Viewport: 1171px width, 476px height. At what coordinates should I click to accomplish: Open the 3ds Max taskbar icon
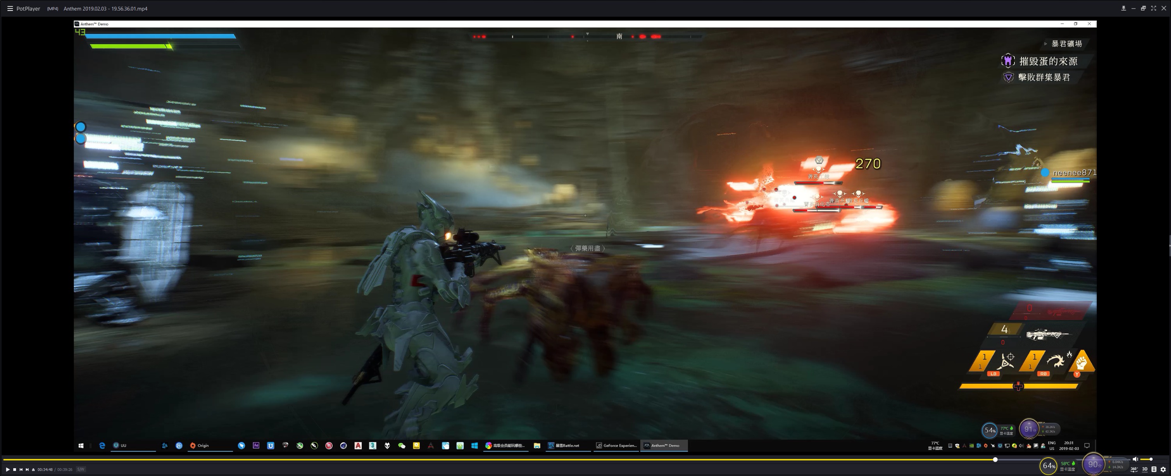(x=373, y=446)
